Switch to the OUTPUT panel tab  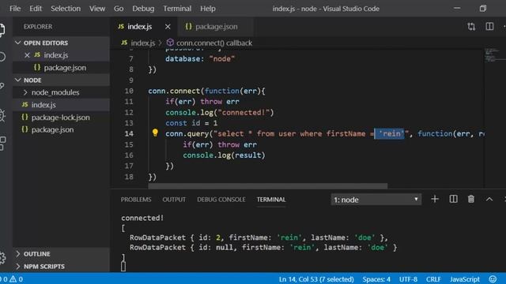click(x=174, y=200)
